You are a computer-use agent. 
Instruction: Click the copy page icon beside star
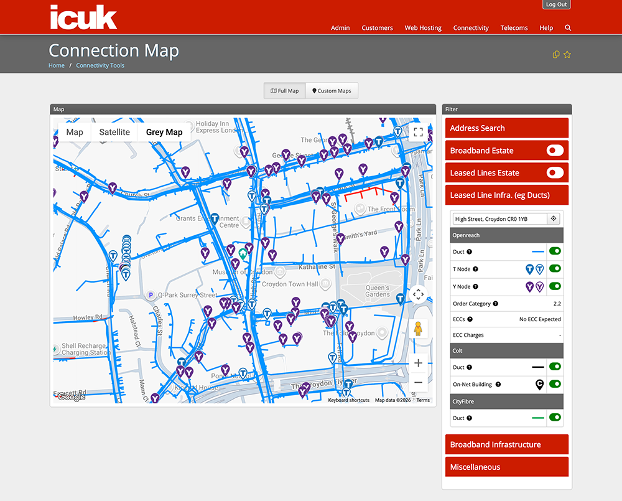555,55
